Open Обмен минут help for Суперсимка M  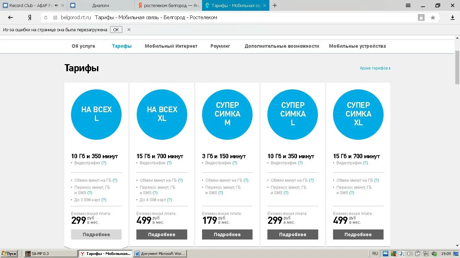click(x=246, y=180)
